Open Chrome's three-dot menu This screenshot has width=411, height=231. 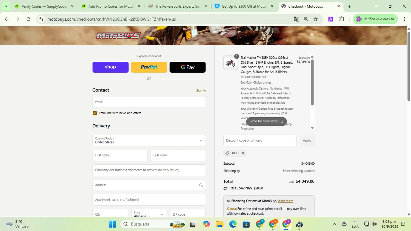click(404, 19)
